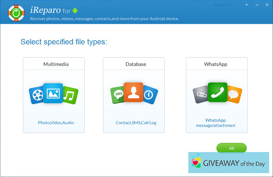273x177 pixels.
Task: Click the Giveaway of the Day banner
Action: (228, 163)
